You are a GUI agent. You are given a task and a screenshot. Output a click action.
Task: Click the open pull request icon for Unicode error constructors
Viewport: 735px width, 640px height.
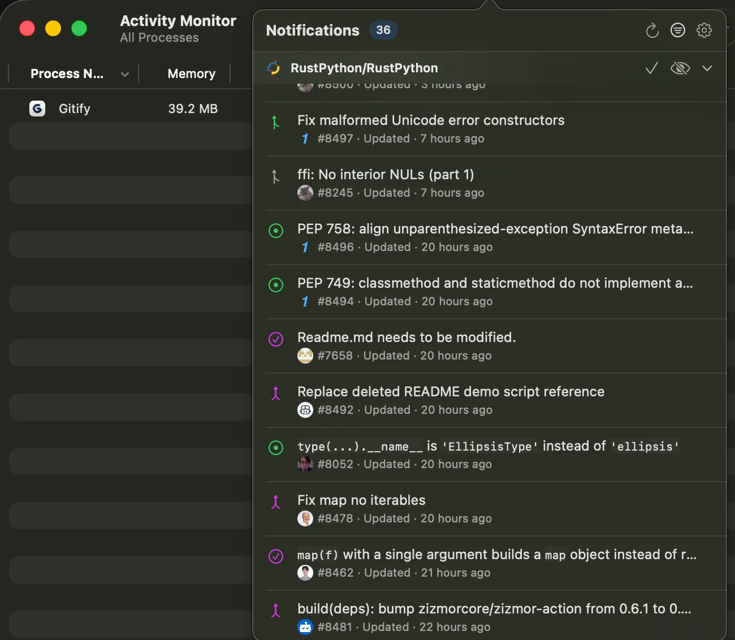pos(275,122)
